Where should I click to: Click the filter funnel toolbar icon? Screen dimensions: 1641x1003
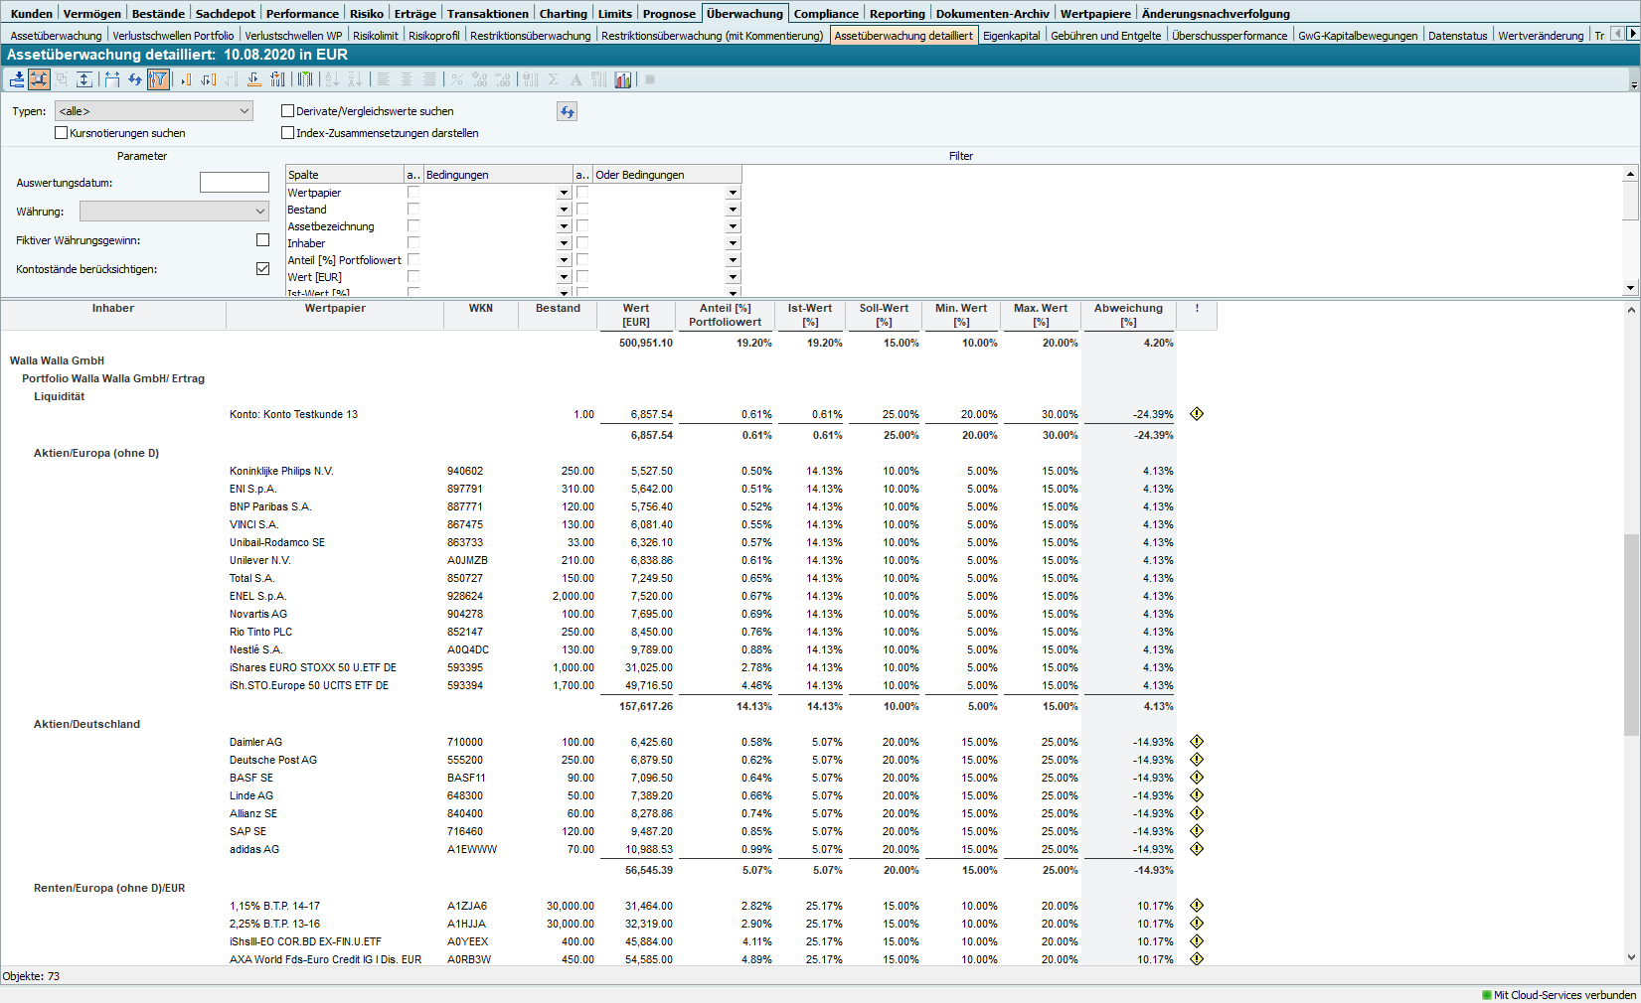point(158,79)
